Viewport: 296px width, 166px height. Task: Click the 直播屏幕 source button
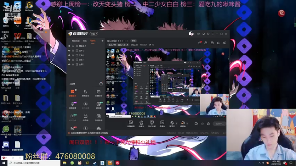pos(131,124)
